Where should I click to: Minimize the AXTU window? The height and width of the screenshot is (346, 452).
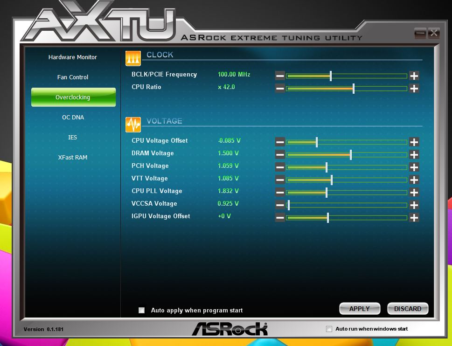point(420,34)
